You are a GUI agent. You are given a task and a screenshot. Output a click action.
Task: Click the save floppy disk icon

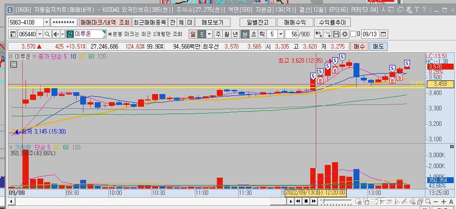tap(337, 34)
